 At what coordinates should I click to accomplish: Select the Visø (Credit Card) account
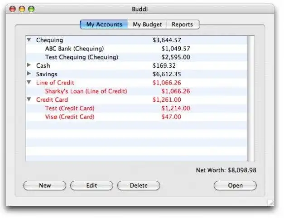coord(137,117)
